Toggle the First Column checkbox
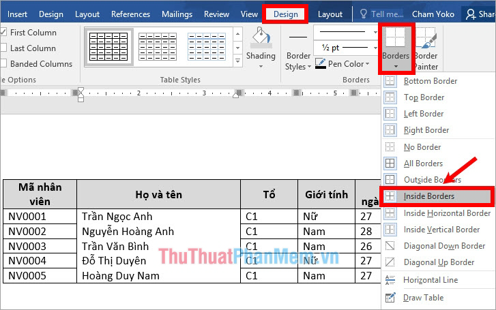 pyautogui.click(x=4, y=33)
